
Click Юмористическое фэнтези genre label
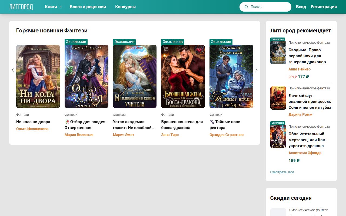point(308,210)
